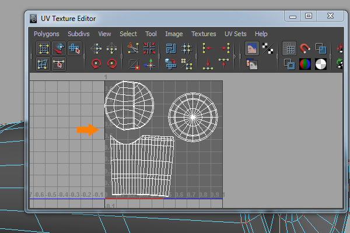Expand the Image menu

coord(174,34)
